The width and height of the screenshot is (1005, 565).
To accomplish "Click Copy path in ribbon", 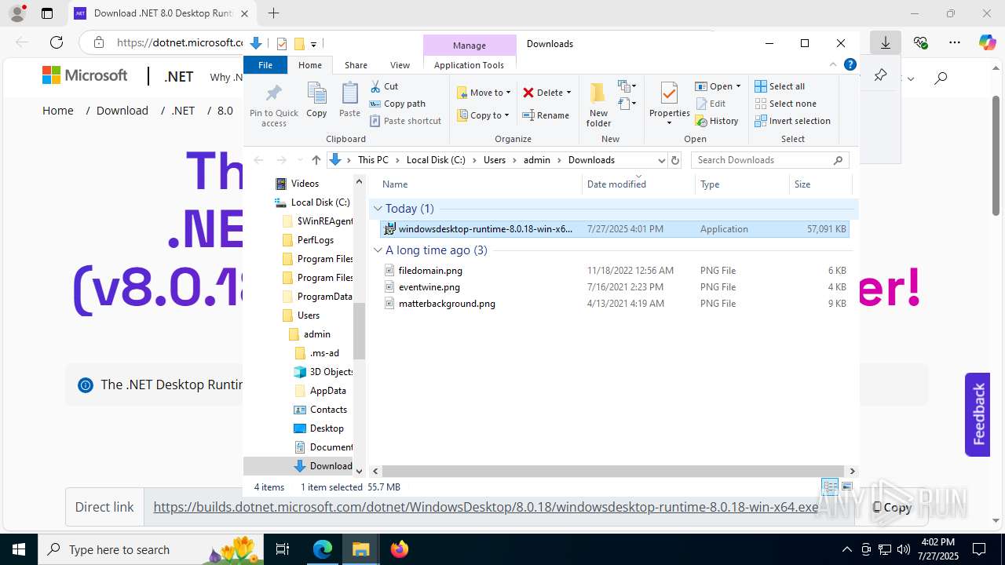I will 397,104.
